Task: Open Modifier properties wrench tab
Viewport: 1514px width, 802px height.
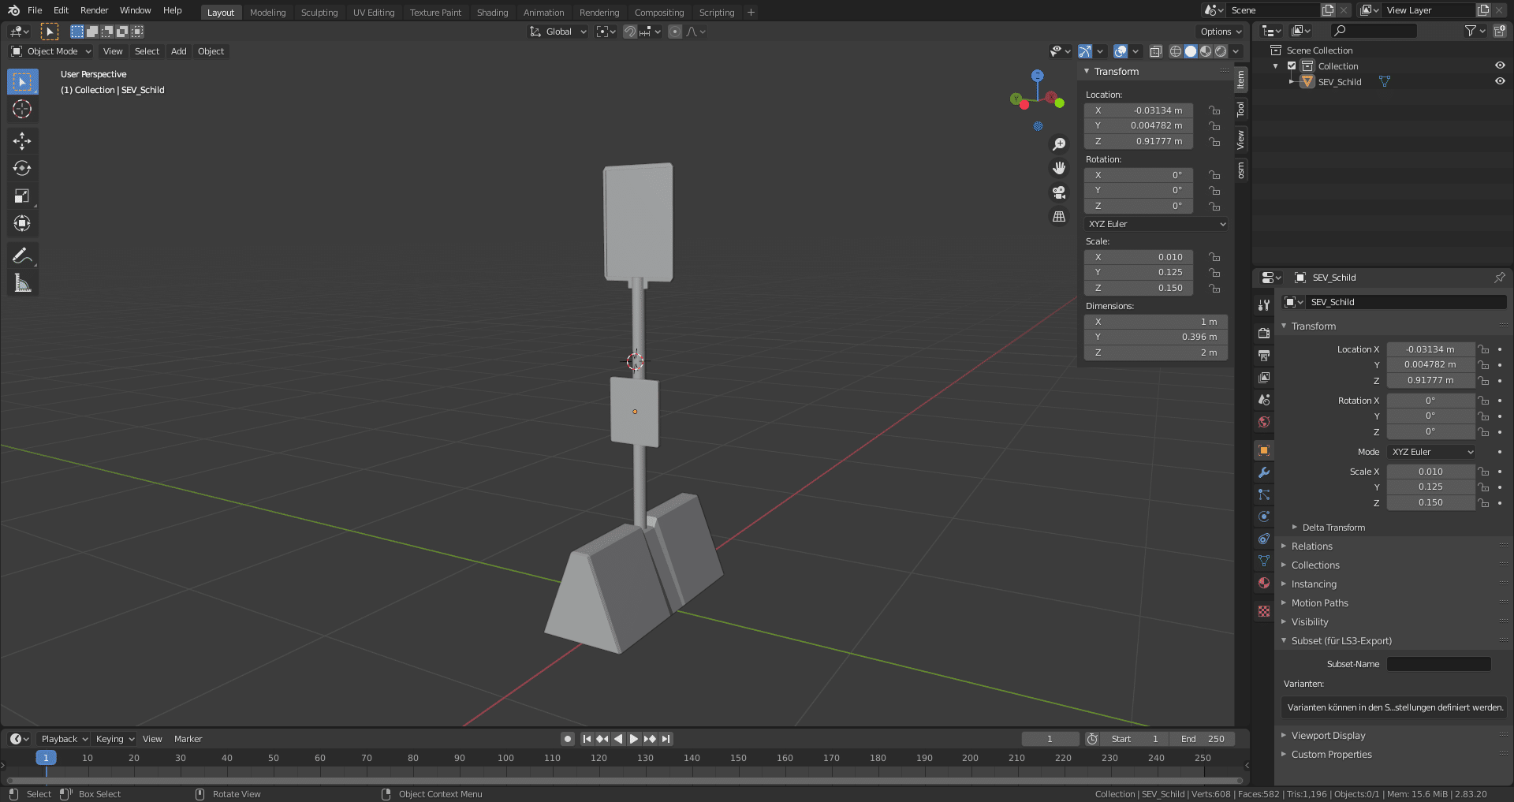Action: [x=1264, y=472]
